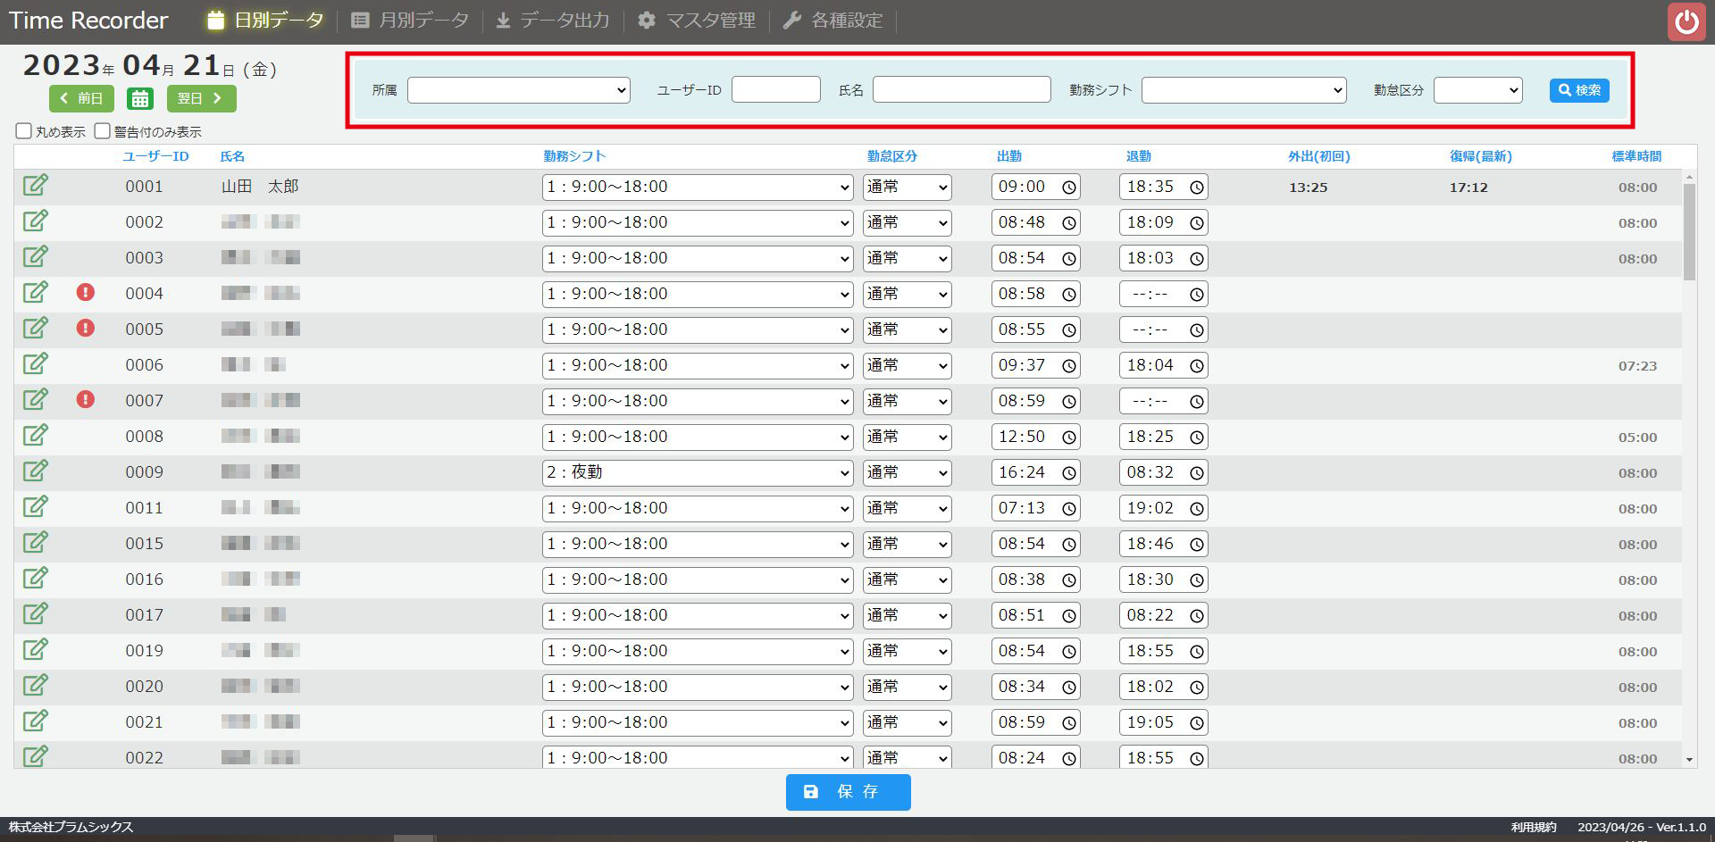Image resolution: width=1715 pixels, height=842 pixels.
Task: Edit row for user 0002
Action: tap(36, 221)
